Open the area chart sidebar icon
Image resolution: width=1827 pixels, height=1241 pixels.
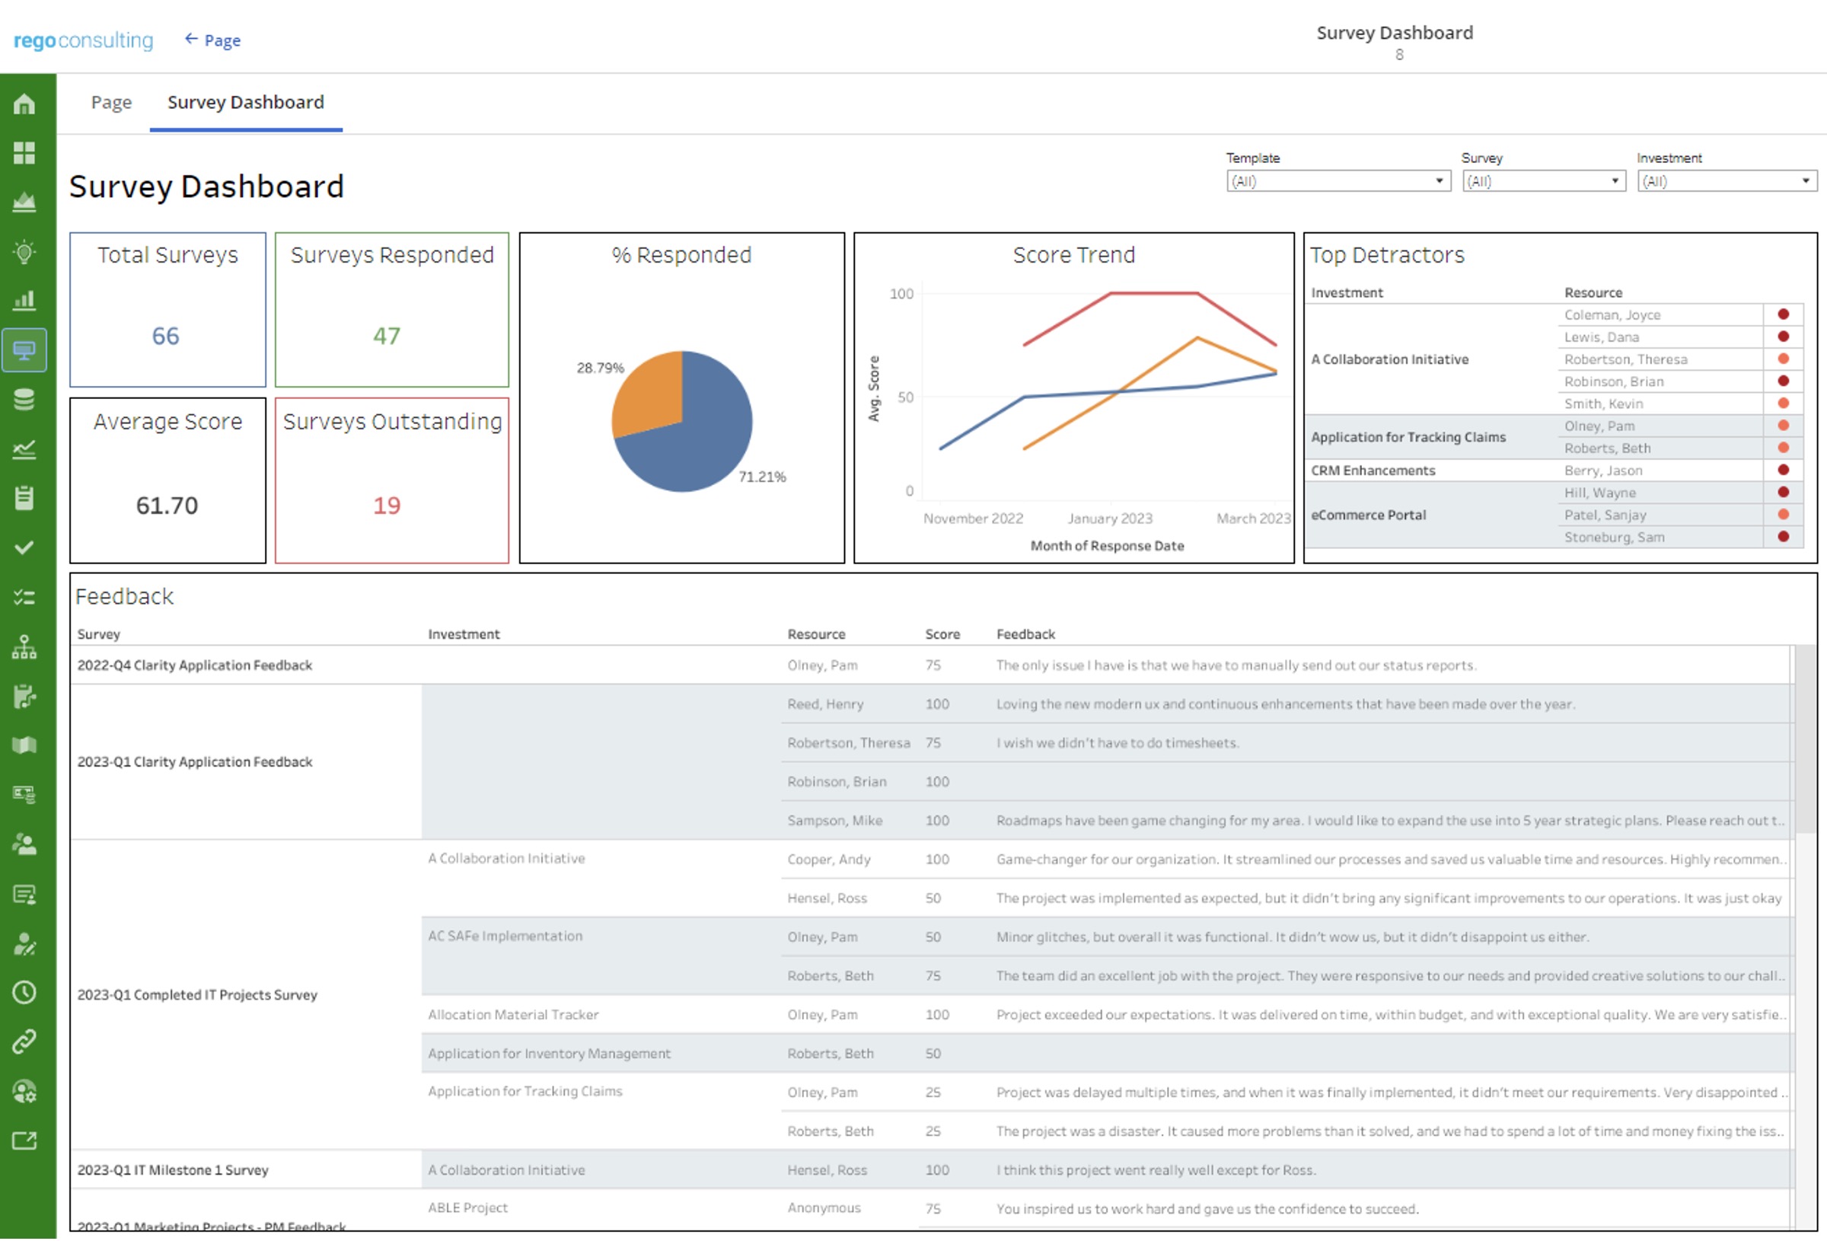[24, 202]
